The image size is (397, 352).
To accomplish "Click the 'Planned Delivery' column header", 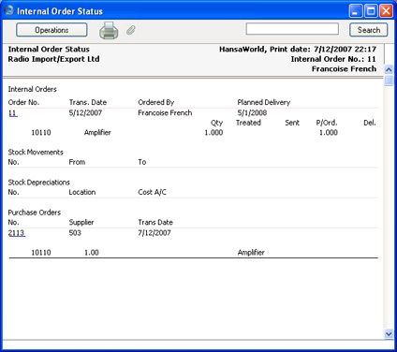I will coord(264,102).
